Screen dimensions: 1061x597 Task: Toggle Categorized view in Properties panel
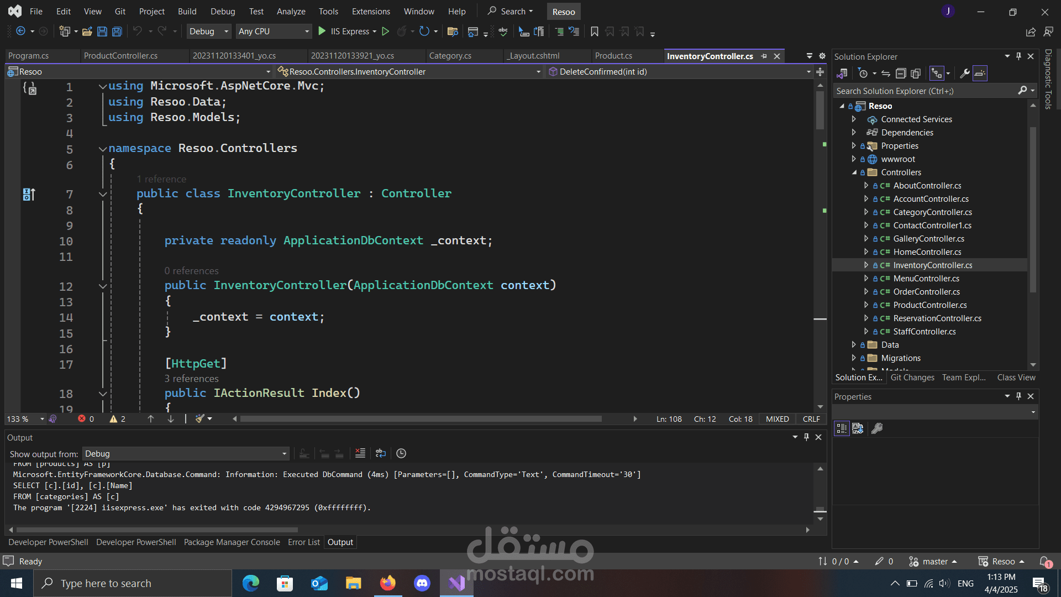842,428
